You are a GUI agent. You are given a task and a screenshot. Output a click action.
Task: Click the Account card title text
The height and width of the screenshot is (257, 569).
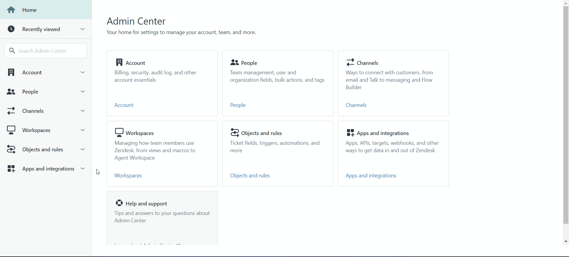tap(135, 63)
